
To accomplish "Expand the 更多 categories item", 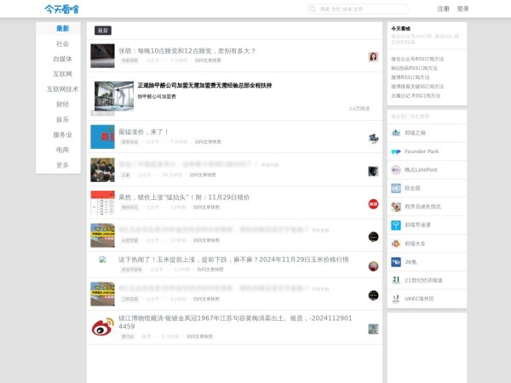I will (x=62, y=164).
